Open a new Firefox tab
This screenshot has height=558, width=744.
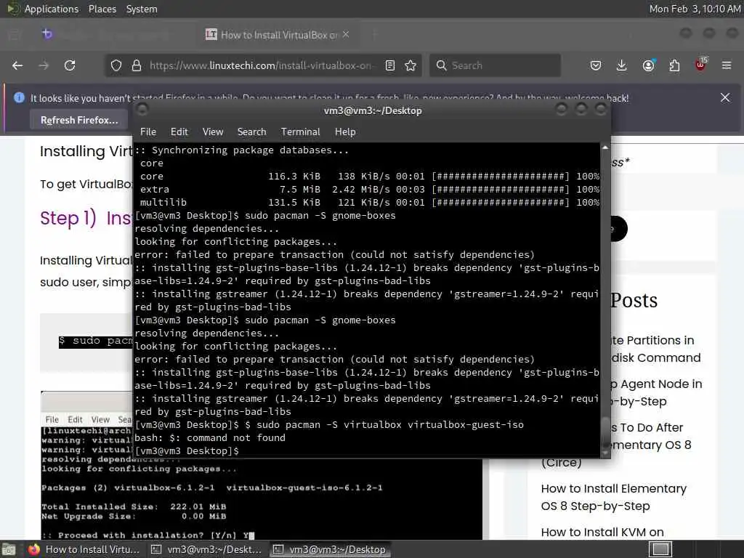click(374, 34)
